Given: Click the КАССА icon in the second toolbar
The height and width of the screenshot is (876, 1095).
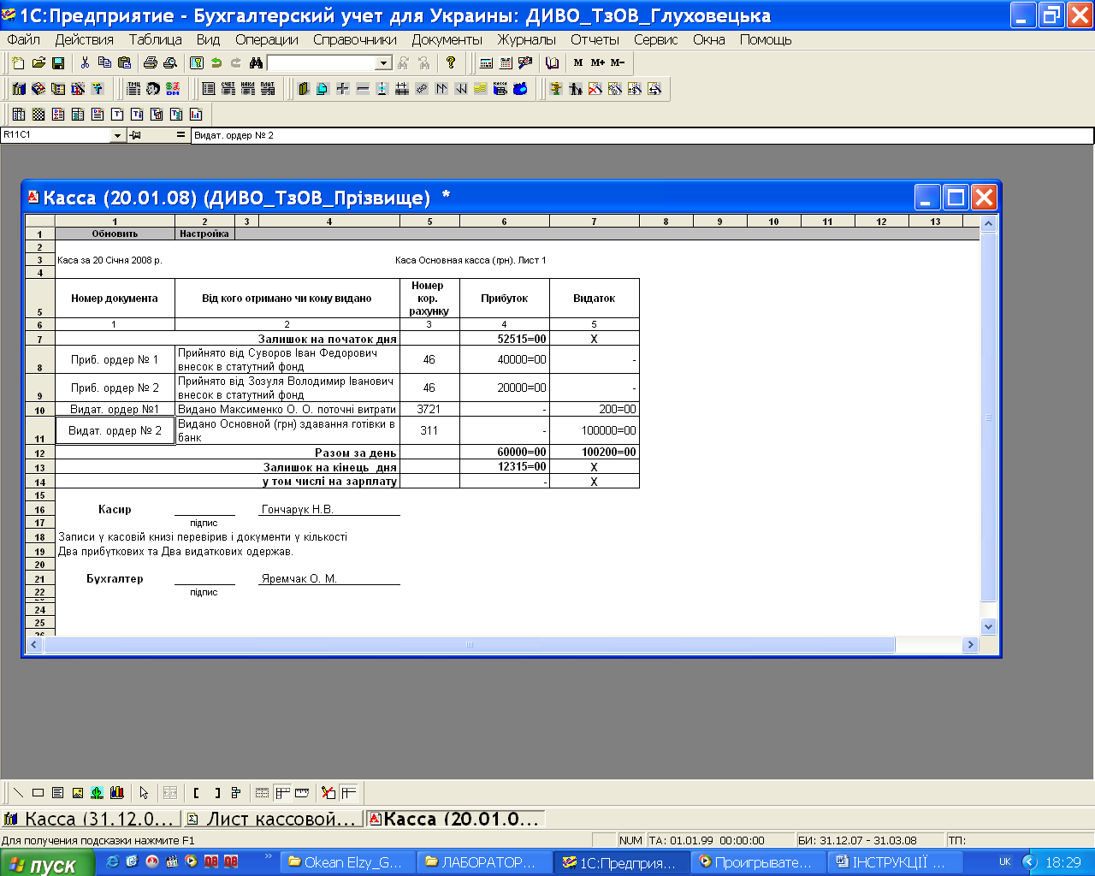Looking at the screenshot, I should [500, 89].
